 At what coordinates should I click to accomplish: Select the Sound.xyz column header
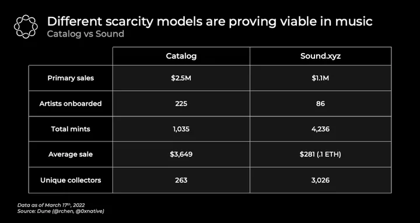321,56
